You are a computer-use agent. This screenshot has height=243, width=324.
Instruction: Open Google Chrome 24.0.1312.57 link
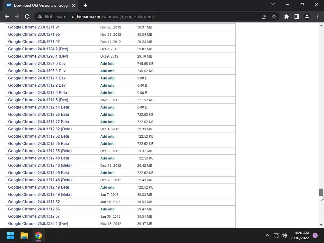tap(34, 216)
